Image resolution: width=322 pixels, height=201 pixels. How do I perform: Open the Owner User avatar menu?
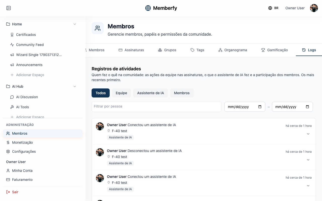click(x=314, y=8)
